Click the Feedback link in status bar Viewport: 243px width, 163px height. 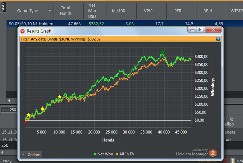(x=208, y=162)
